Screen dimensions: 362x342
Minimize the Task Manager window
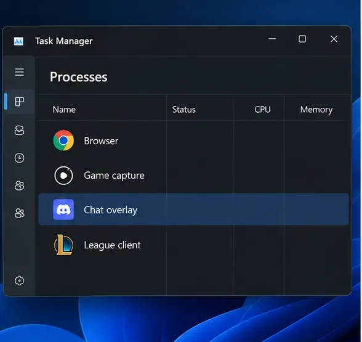coord(272,39)
